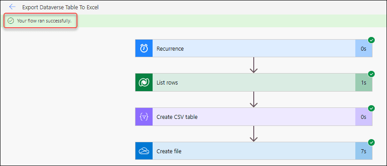Click the green success check on Create CSV table
The width and height of the screenshot is (387, 166).
point(371,108)
